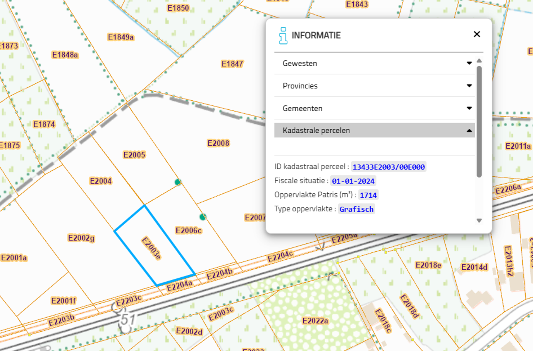Click the surface area value 1714
The width and height of the screenshot is (533, 351).
(368, 195)
